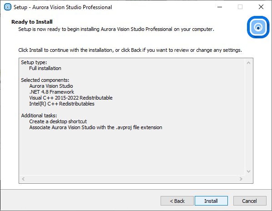272x211 pixels.
Task: Click the 'Full installation' line in summary
Action: [x=45, y=68]
